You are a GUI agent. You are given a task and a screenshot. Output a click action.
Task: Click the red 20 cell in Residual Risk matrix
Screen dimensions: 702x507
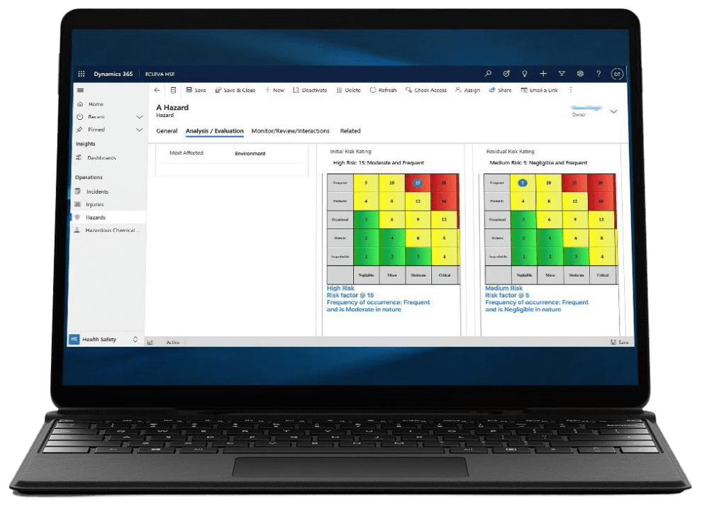pos(601,183)
